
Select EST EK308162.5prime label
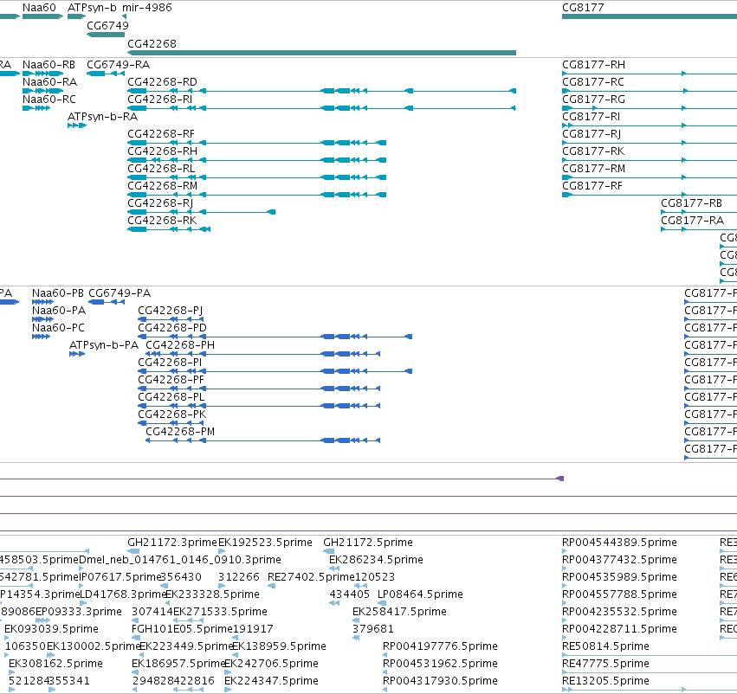point(56,664)
